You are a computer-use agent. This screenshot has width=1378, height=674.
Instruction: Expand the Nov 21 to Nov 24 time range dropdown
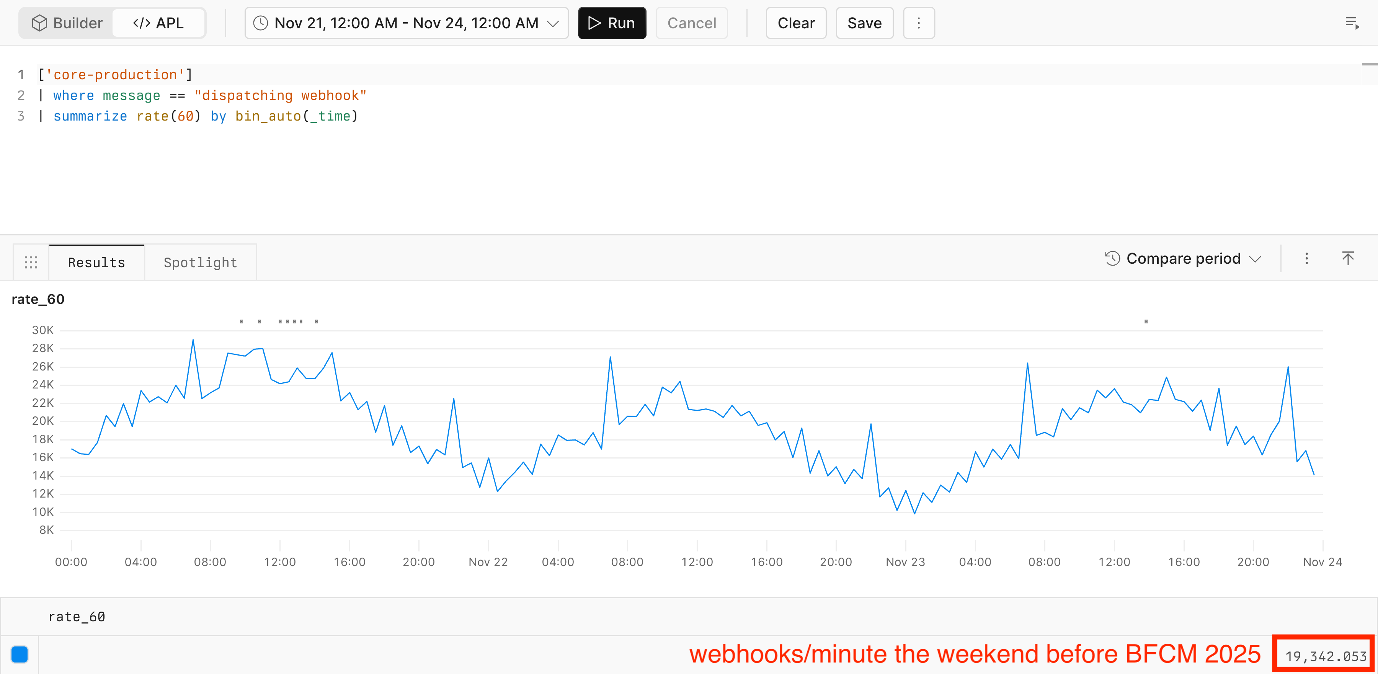pyautogui.click(x=553, y=23)
